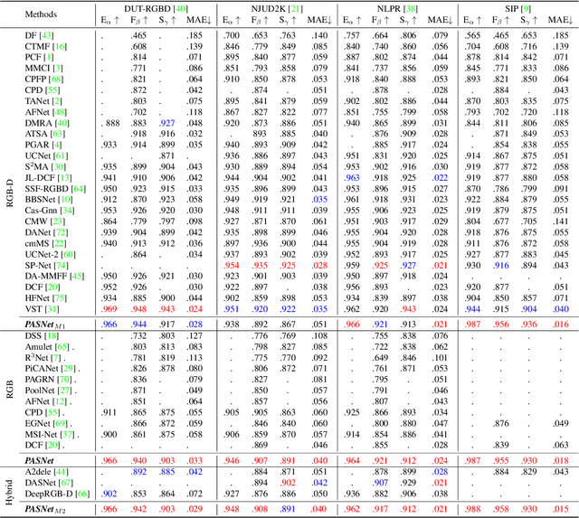Click DeepRGB-D reference 66

click(x=84, y=493)
